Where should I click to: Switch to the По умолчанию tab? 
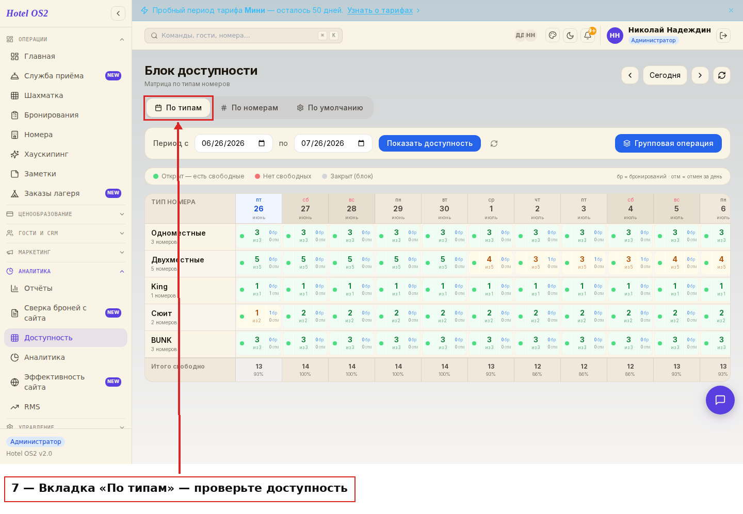click(x=330, y=108)
